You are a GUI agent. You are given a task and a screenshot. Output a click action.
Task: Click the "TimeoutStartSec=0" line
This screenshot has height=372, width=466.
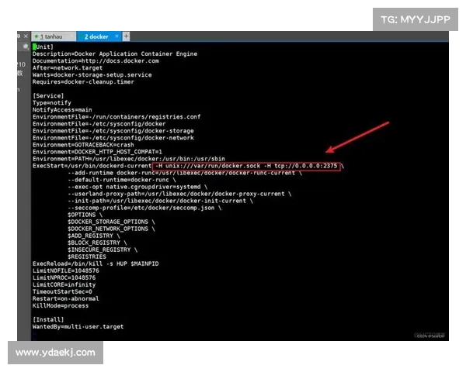tap(62, 291)
